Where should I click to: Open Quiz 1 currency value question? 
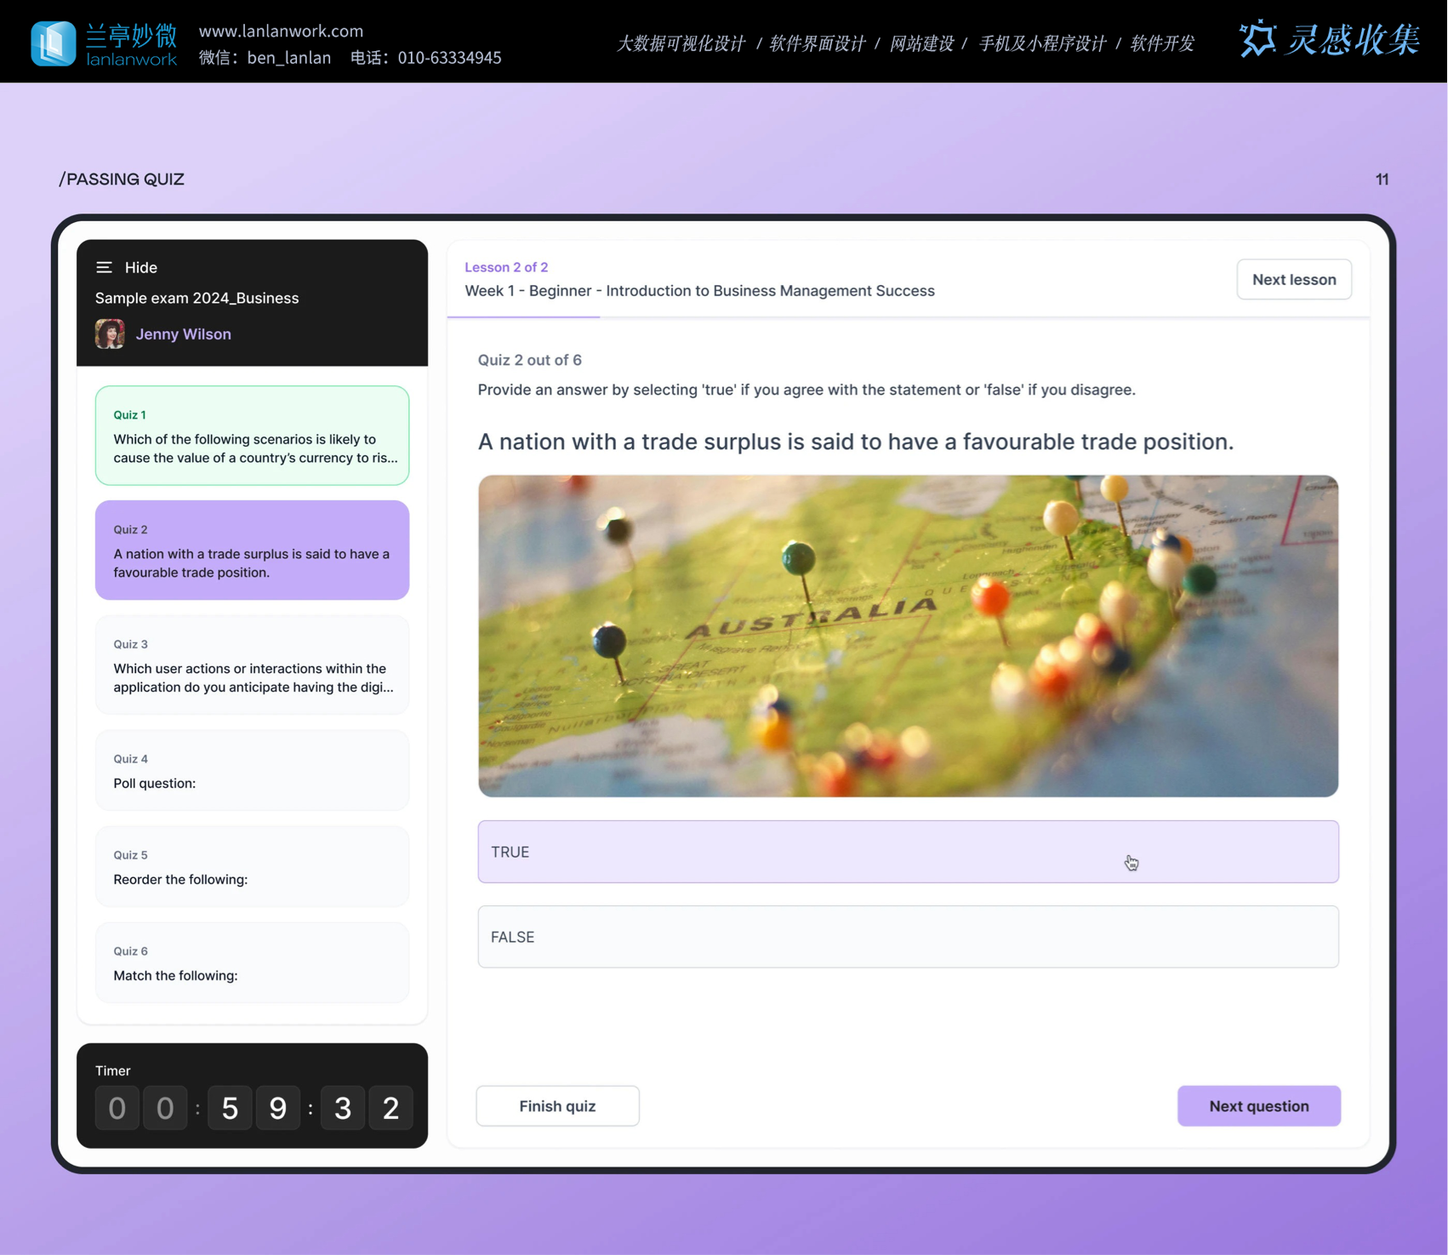click(252, 436)
